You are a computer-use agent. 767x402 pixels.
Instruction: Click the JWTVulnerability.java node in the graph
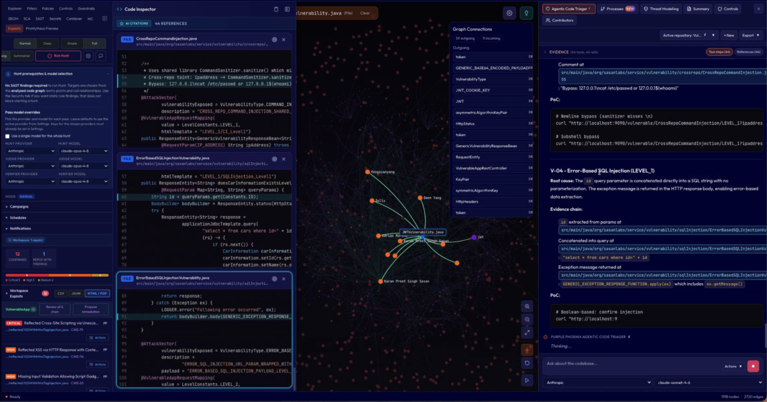[x=422, y=232]
